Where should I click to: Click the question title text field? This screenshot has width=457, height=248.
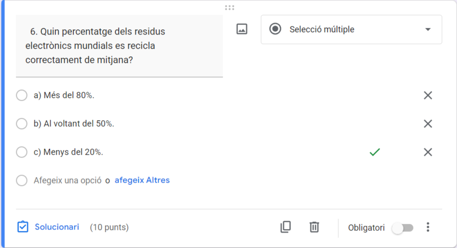pos(118,46)
